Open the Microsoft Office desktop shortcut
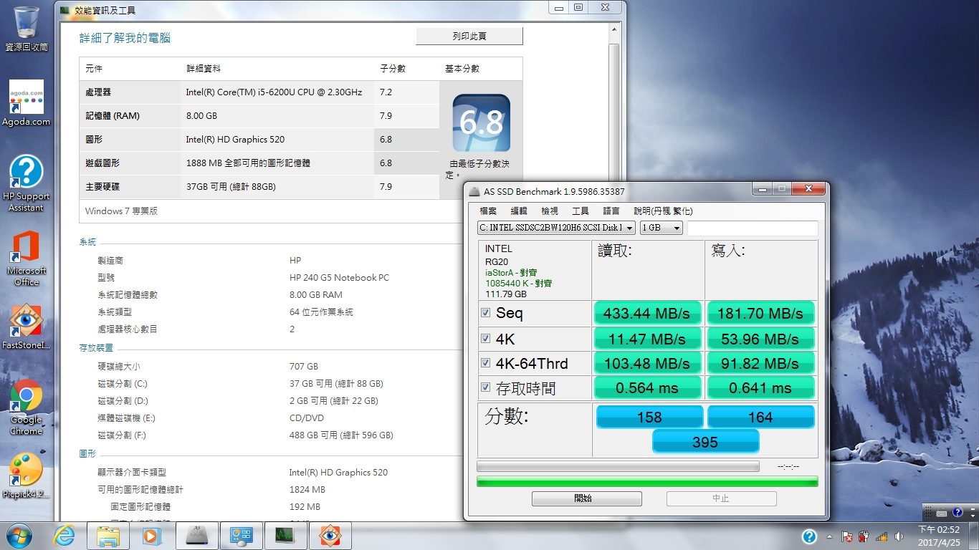979x550 pixels. pos(27,259)
